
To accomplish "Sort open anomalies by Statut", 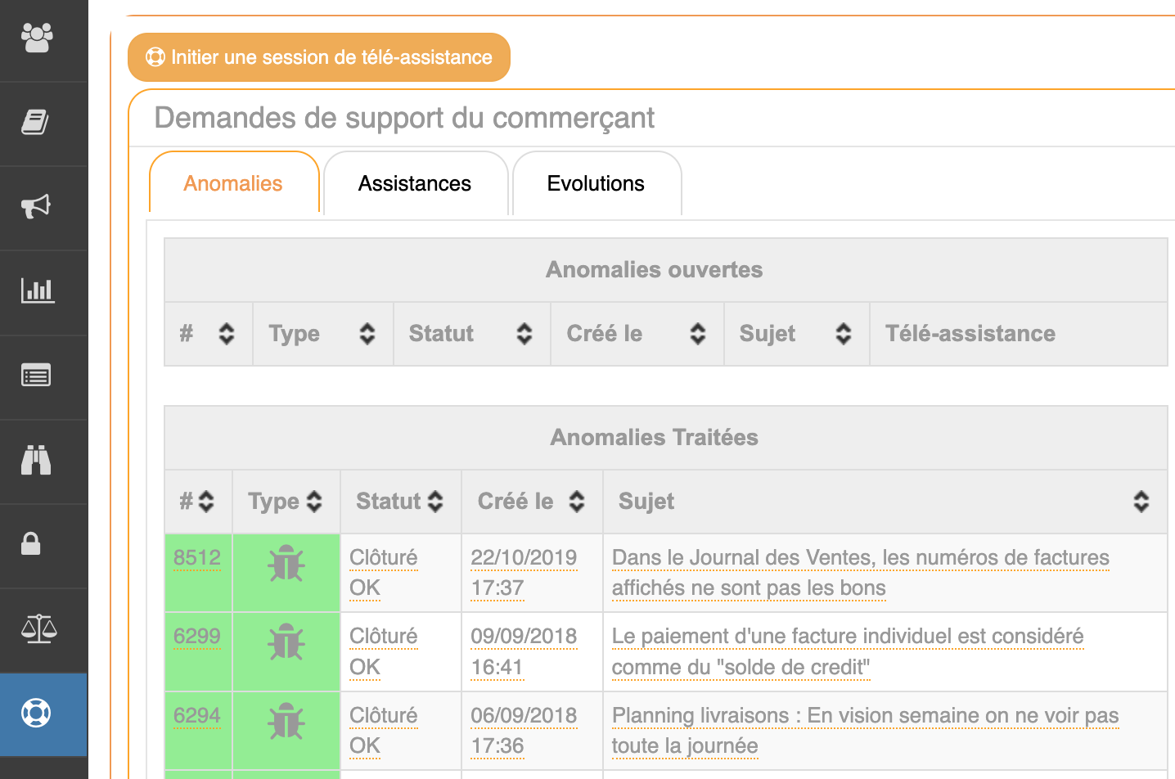I will (x=524, y=334).
